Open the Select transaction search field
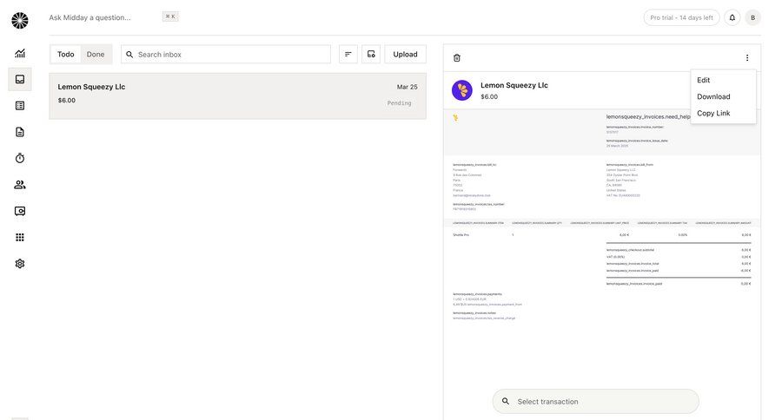The height and width of the screenshot is (420, 782). [x=596, y=401]
